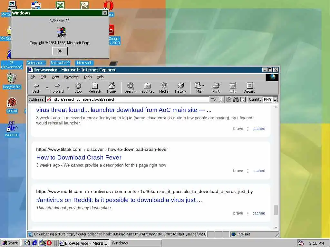330x247 pixels.
Task: Refresh the current page
Action: (95, 88)
